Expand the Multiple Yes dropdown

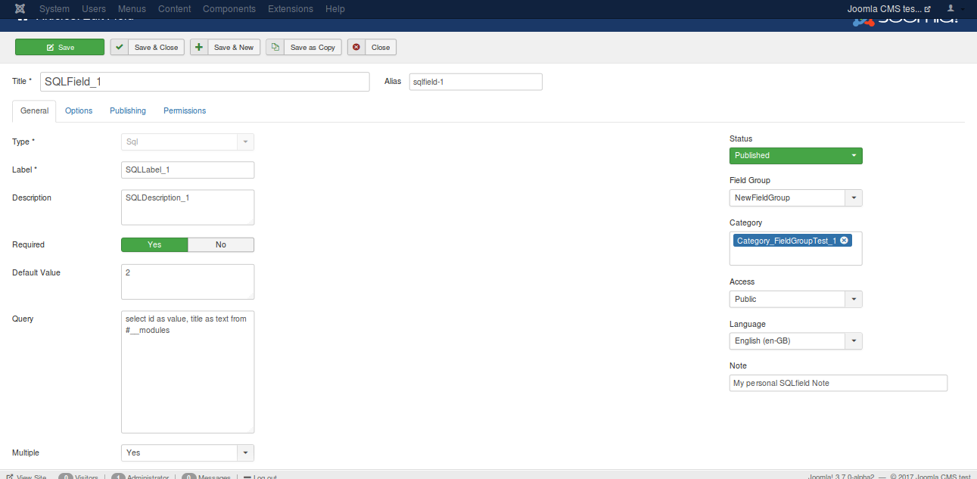[x=187, y=453]
